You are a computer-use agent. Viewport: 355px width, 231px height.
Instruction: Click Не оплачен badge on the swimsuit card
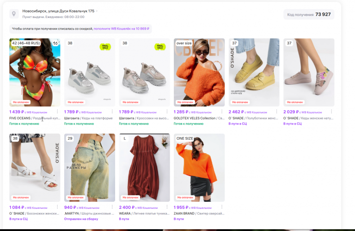click(21, 102)
